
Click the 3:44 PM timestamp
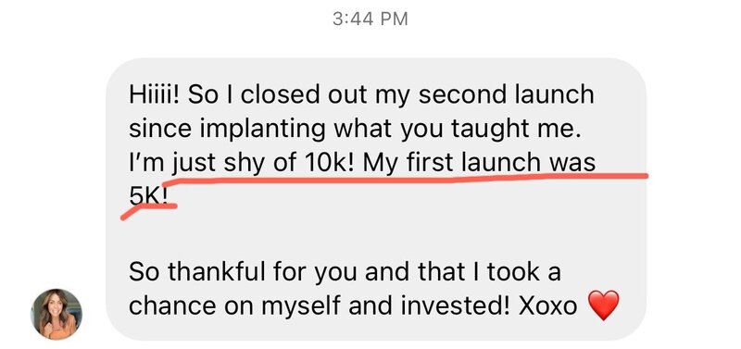370,19
